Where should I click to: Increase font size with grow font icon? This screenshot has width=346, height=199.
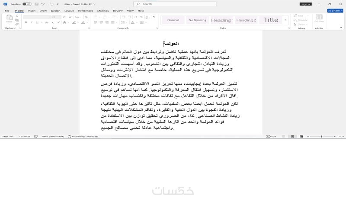click(x=64, y=17)
